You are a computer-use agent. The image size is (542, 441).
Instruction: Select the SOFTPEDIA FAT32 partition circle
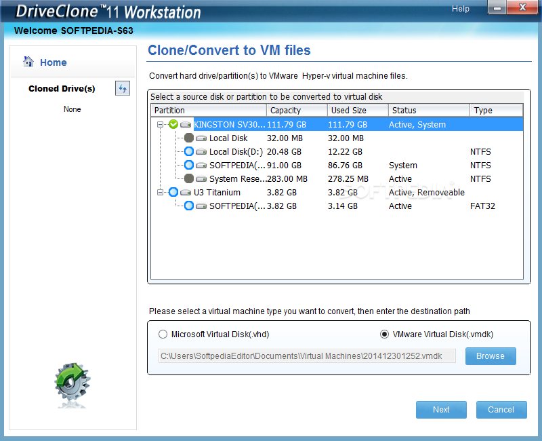(189, 206)
